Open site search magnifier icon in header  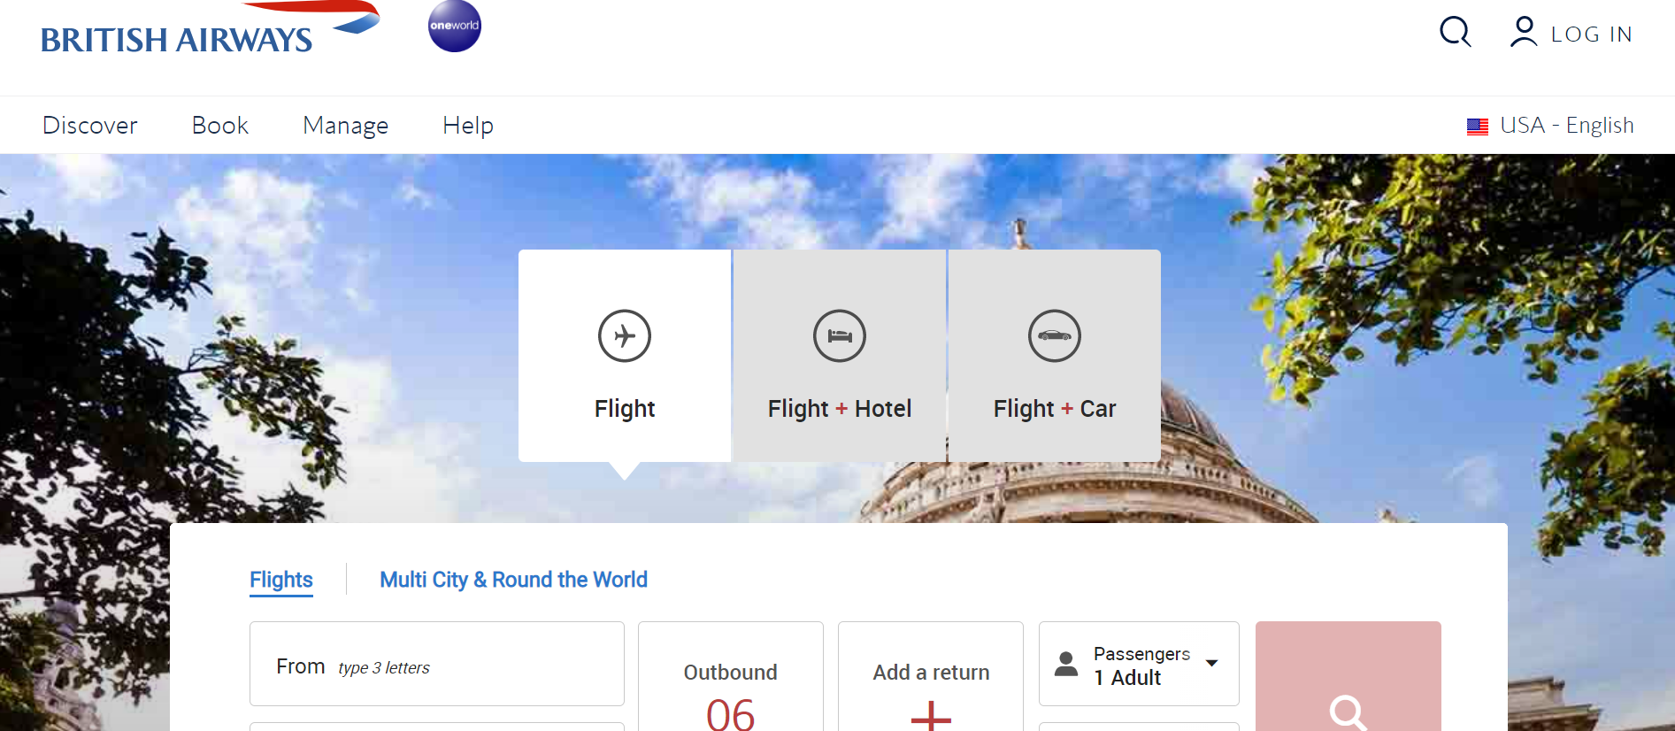click(x=1455, y=33)
